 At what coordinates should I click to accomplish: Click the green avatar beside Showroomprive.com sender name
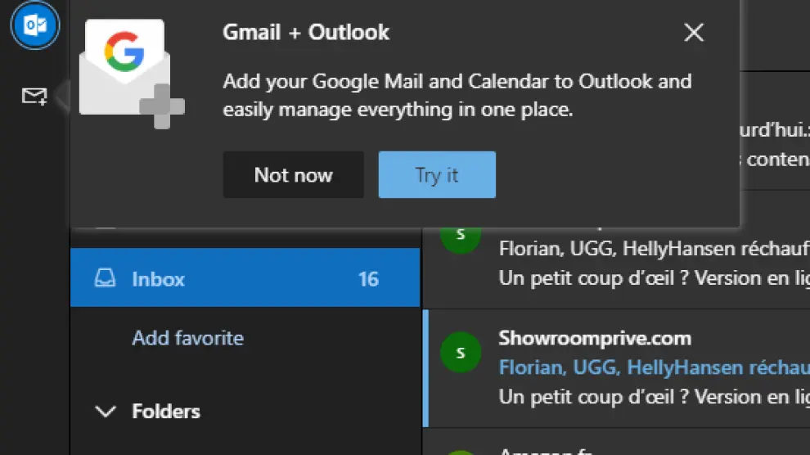coord(461,353)
